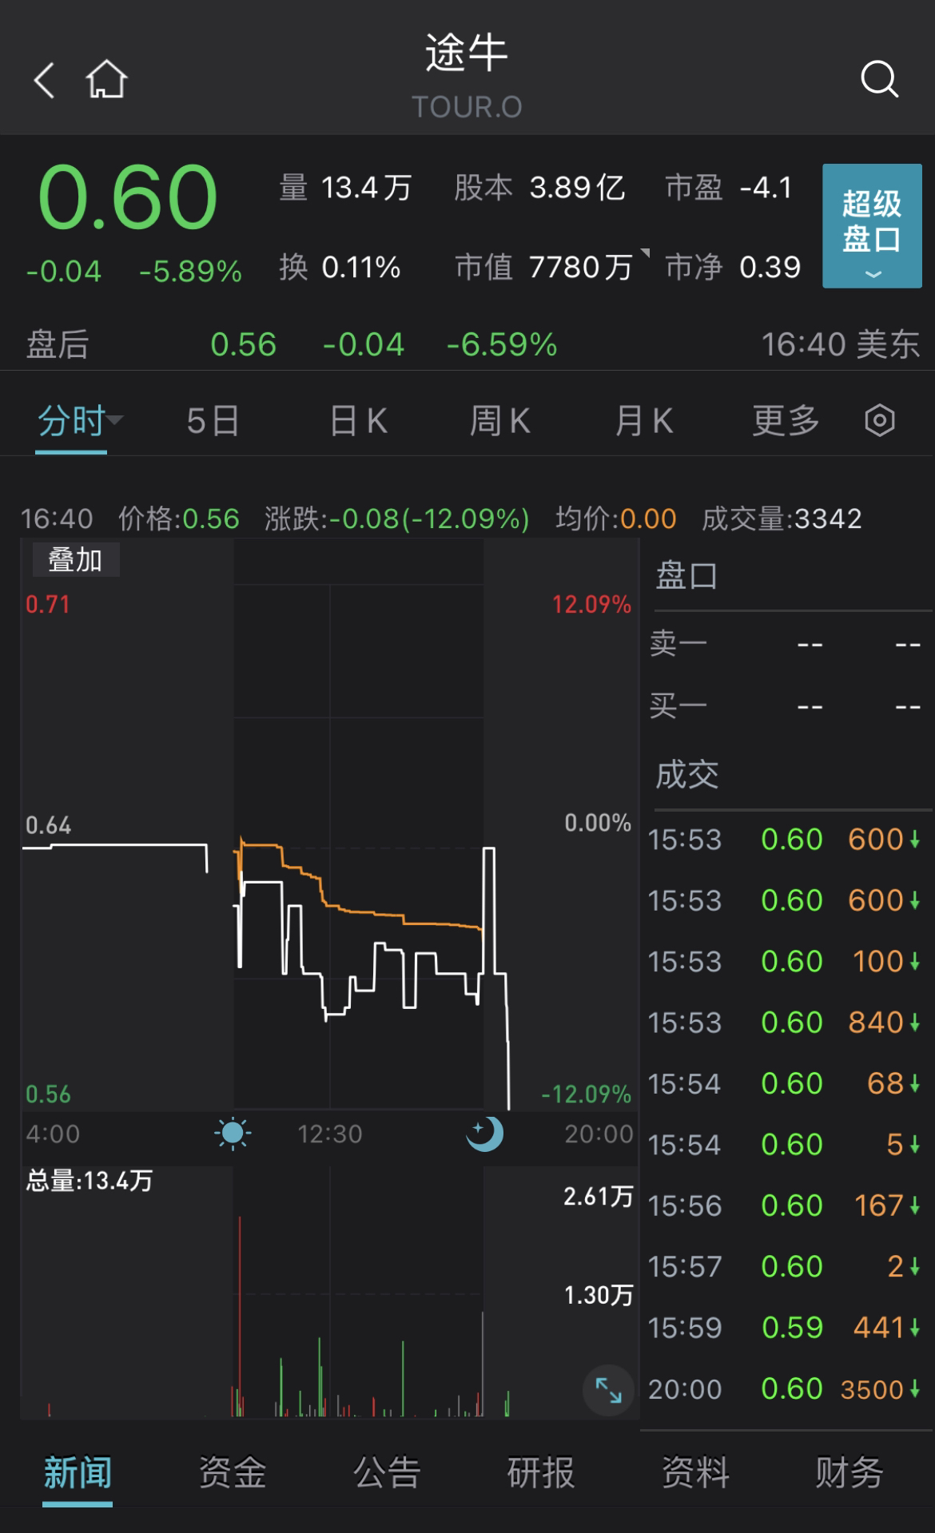The height and width of the screenshot is (1533, 935).
Task: Open the 公告 bottom tab
Action: (x=387, y=1471)
